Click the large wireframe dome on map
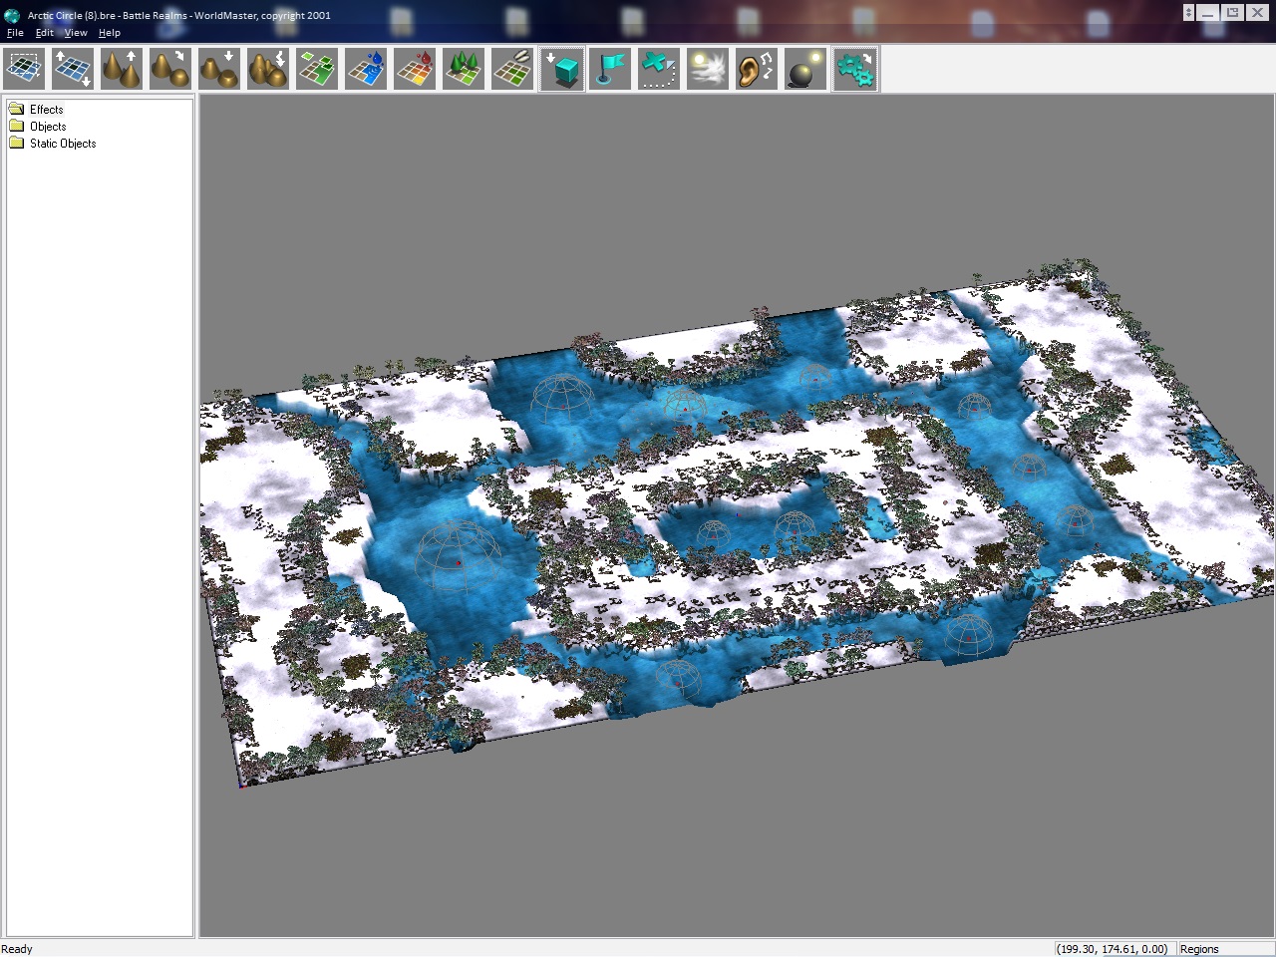This screenshot has height=957, width=1276. pyautogui.click(x=457, y=555)
